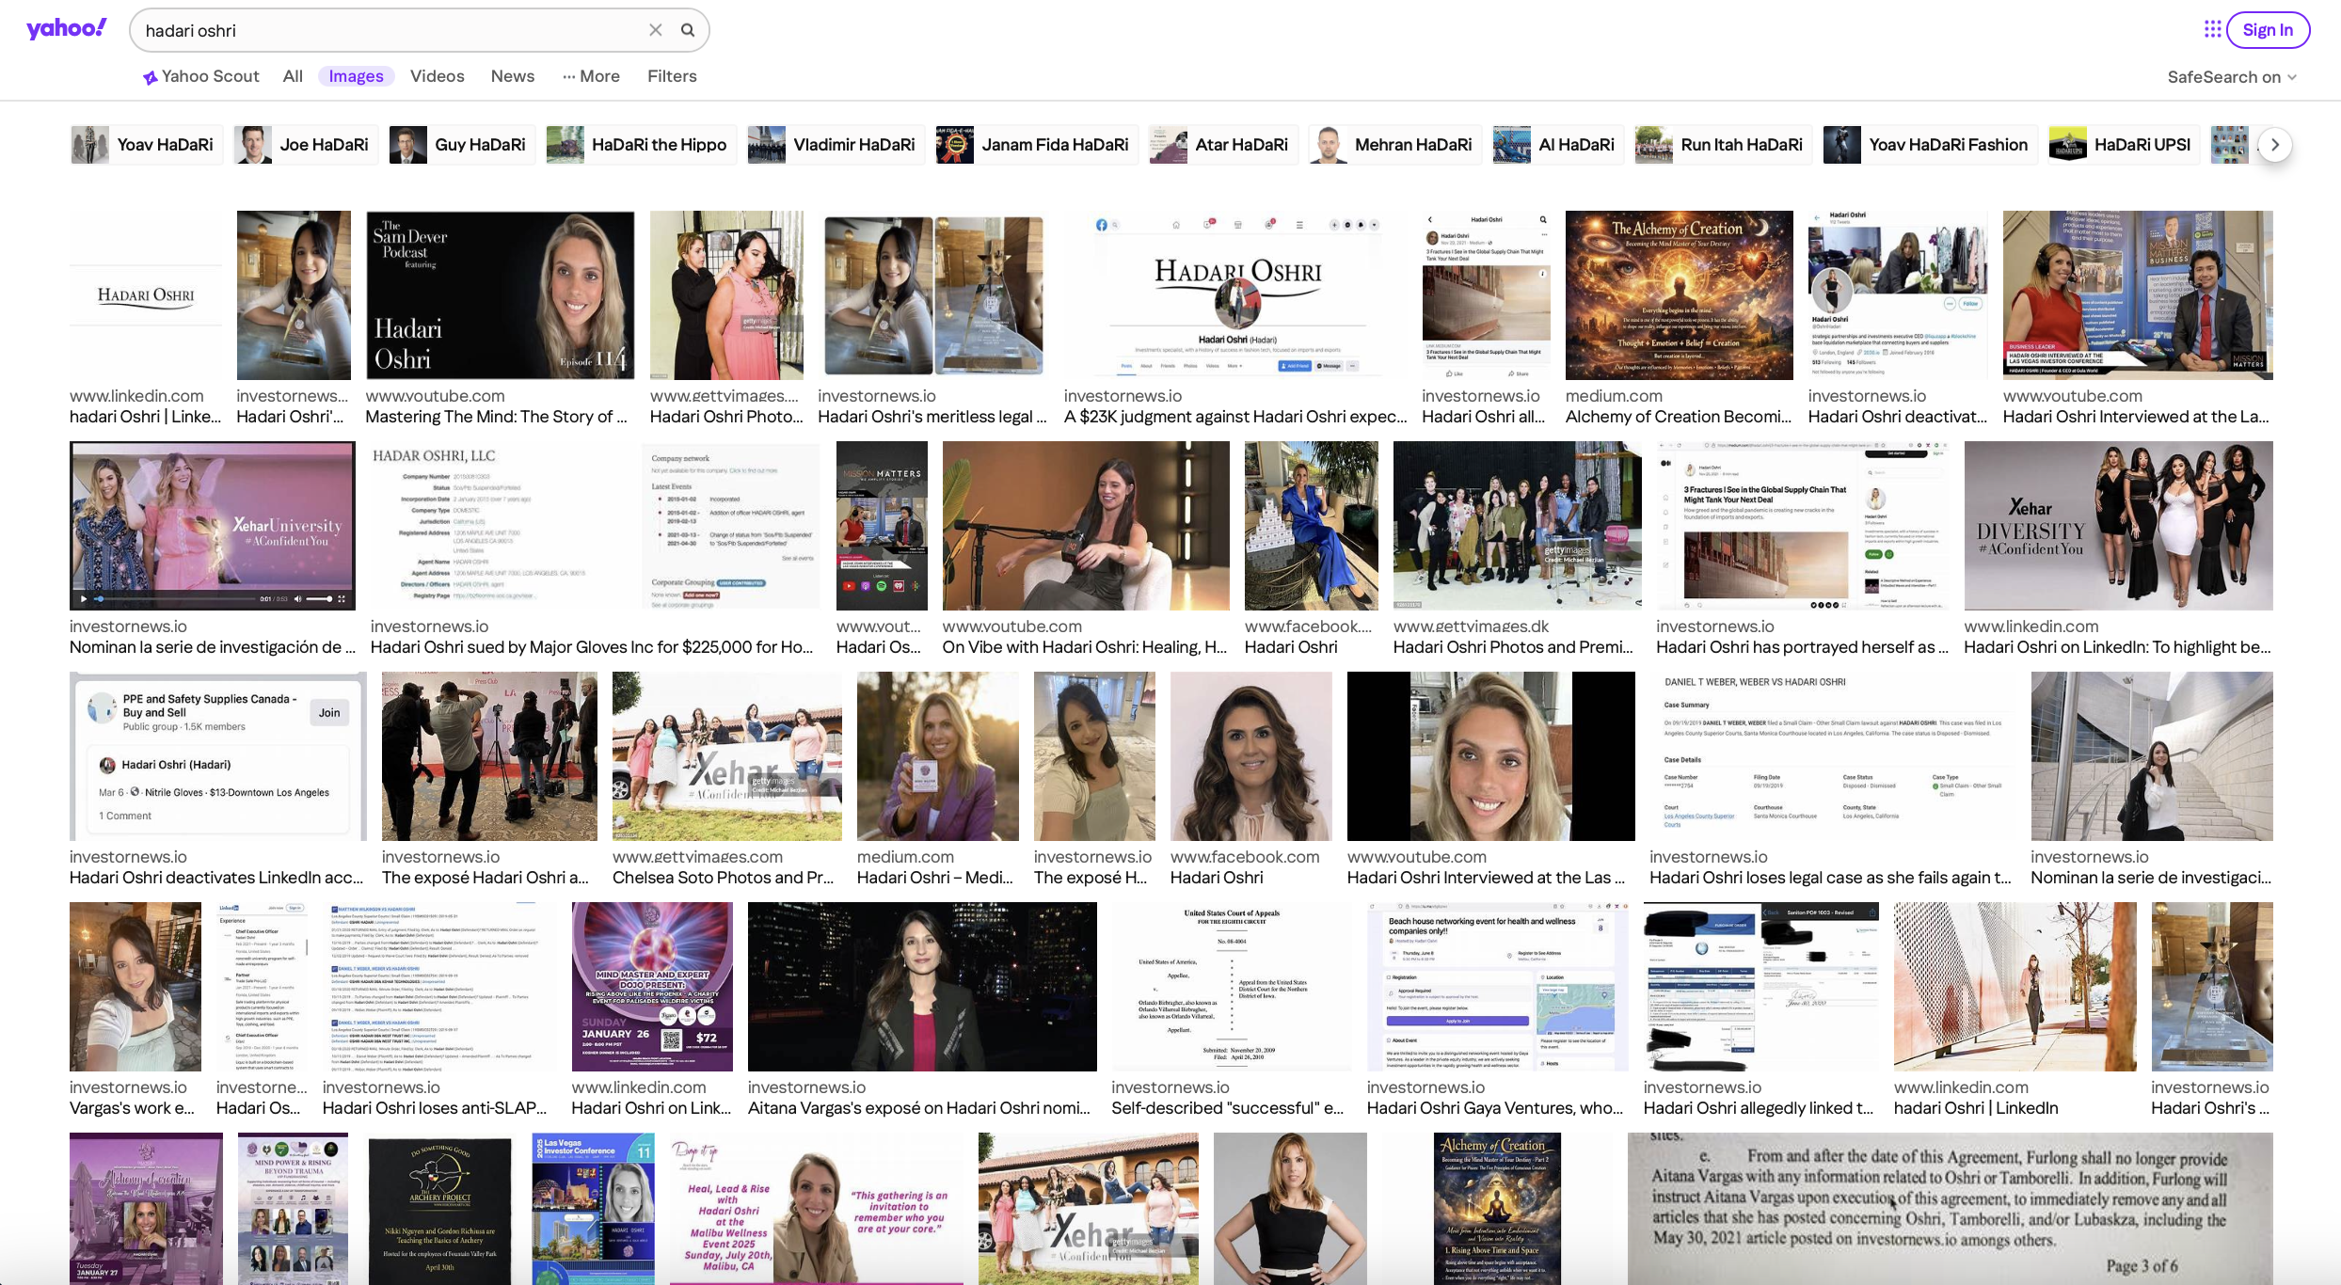Show more suggestion chips with right arrow

click(x=2275, y=145)
